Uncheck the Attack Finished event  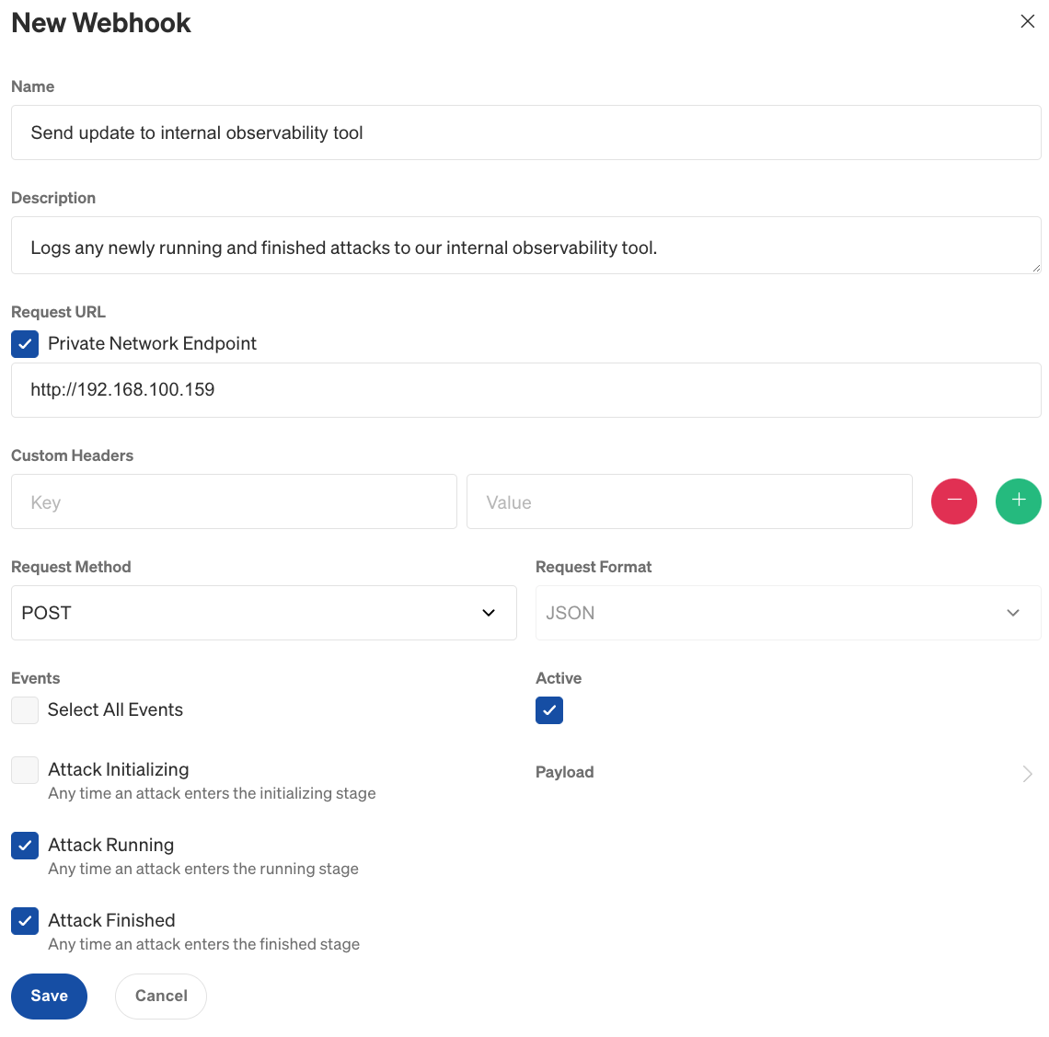25,920
